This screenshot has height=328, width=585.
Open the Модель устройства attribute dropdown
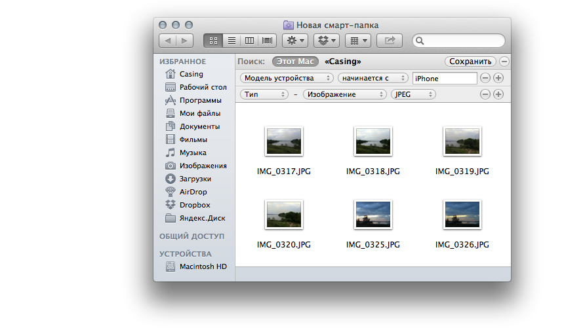(287, 78)
